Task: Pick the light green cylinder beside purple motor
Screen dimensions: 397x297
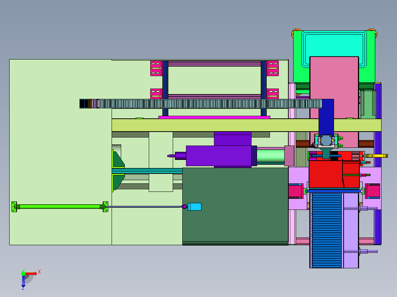Action: 270,156
